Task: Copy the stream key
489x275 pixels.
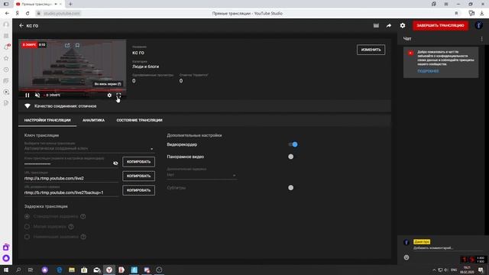Action: click(139, 162)
